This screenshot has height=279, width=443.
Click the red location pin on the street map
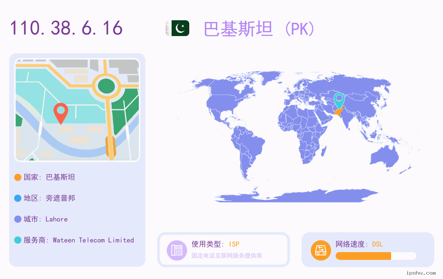61,113
